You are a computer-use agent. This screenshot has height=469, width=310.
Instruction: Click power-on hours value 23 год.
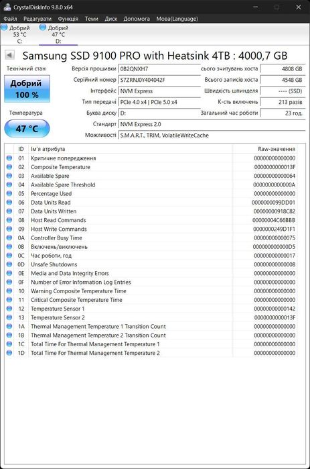[283, 113]
